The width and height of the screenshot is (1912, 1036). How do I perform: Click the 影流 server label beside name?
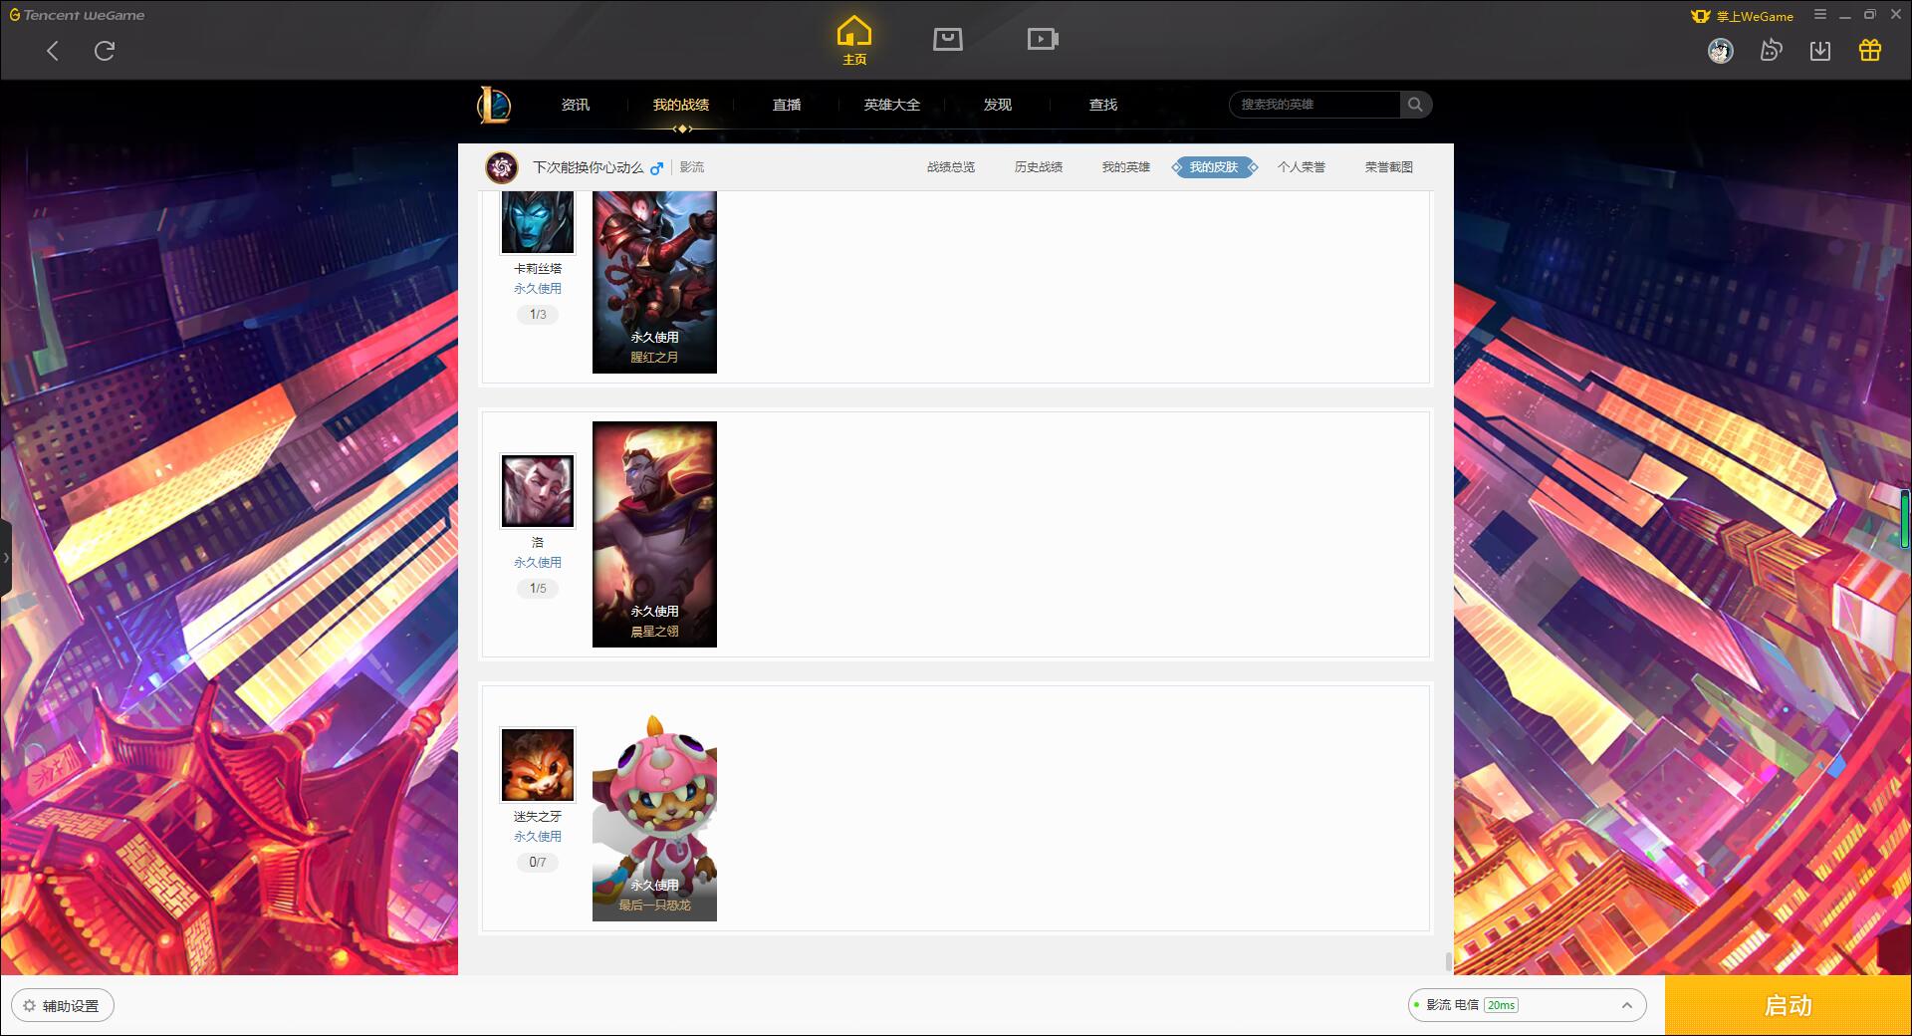pyautogui.click(x=692, y=167)
